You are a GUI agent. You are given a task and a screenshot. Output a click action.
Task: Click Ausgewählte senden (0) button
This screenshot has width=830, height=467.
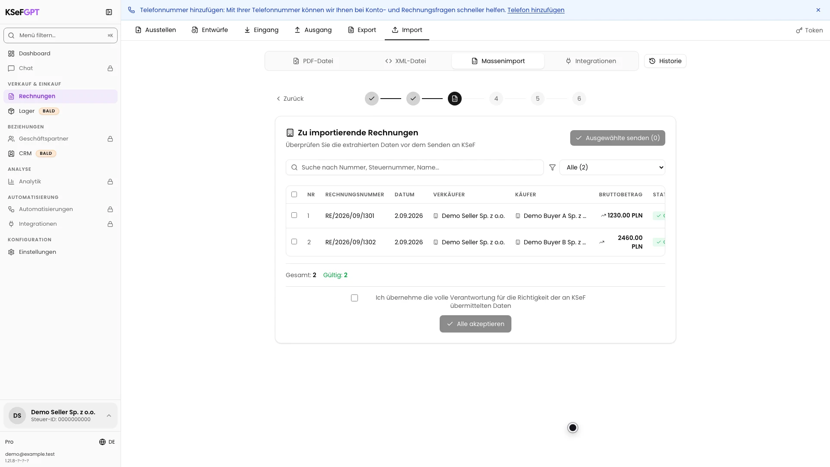click(x=617, y=138)
